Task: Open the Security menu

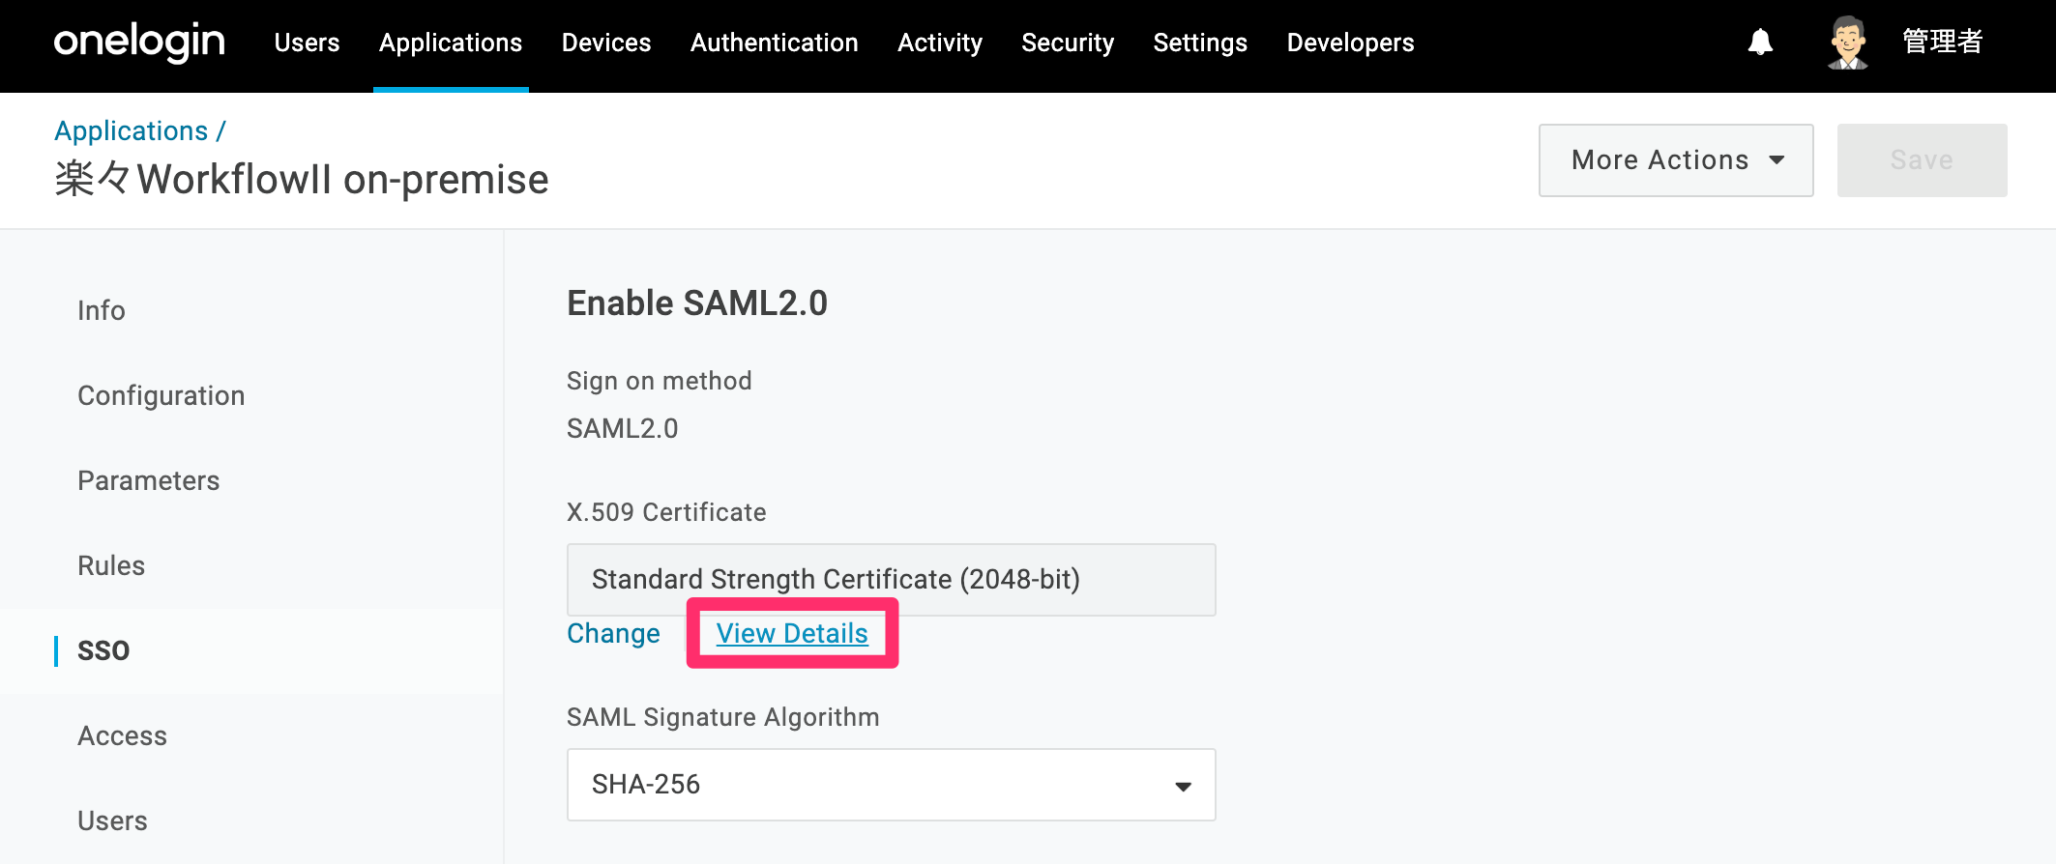Action: point(1068,43)
